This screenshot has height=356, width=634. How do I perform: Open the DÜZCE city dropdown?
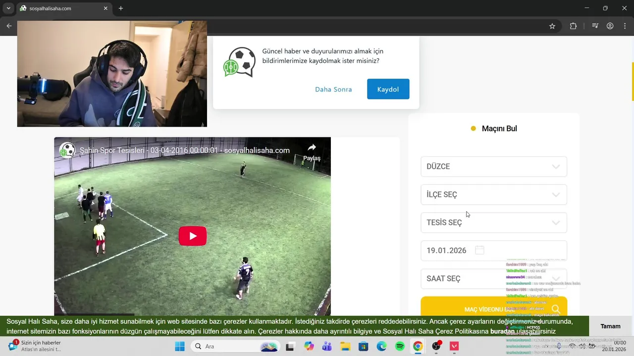493,167
